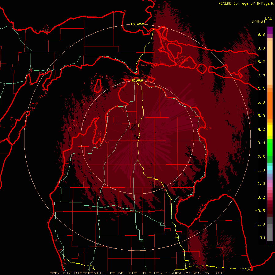Click the TH label on legend

(262, 238)
